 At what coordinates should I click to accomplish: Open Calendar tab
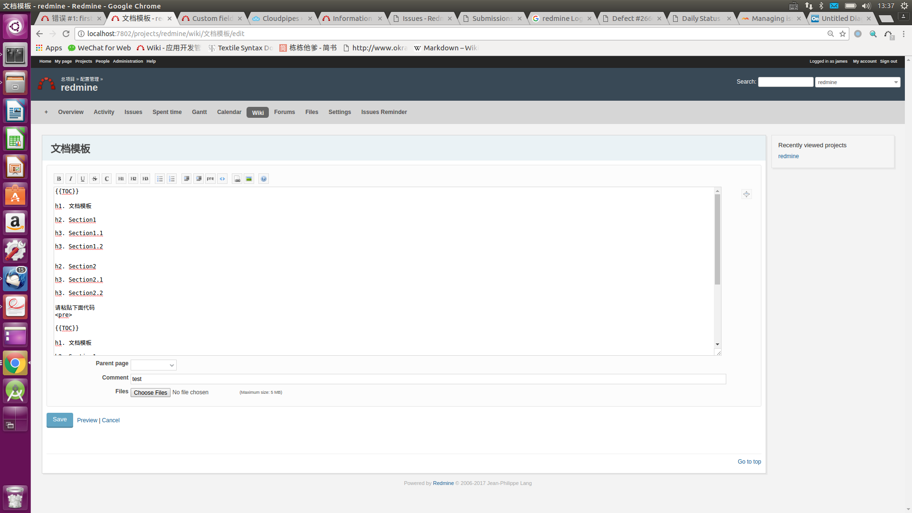[x=229, y=112]
